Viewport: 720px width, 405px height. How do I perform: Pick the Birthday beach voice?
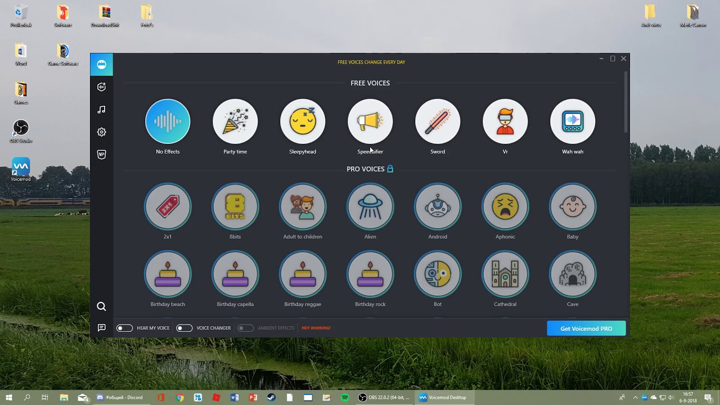[168, 274]
